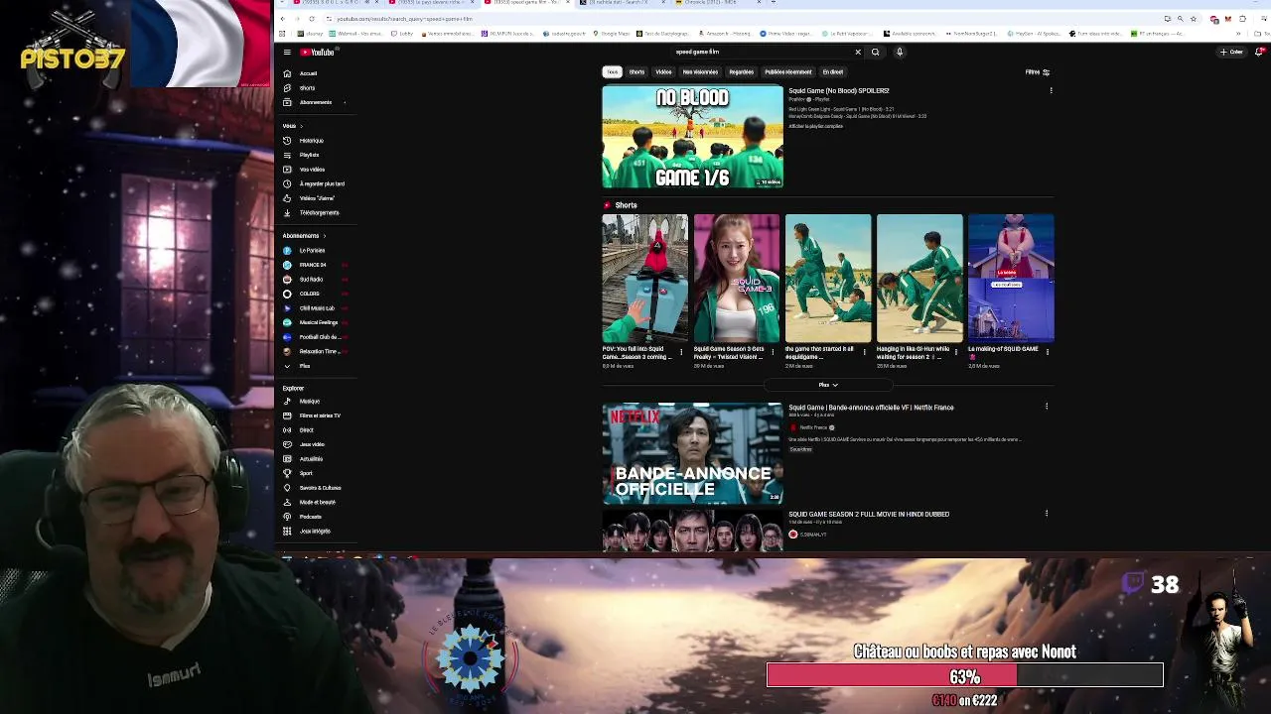The width and height of the screenshot is (1271, 714).
Task: Open Actualités category
Action: (311, 459)
